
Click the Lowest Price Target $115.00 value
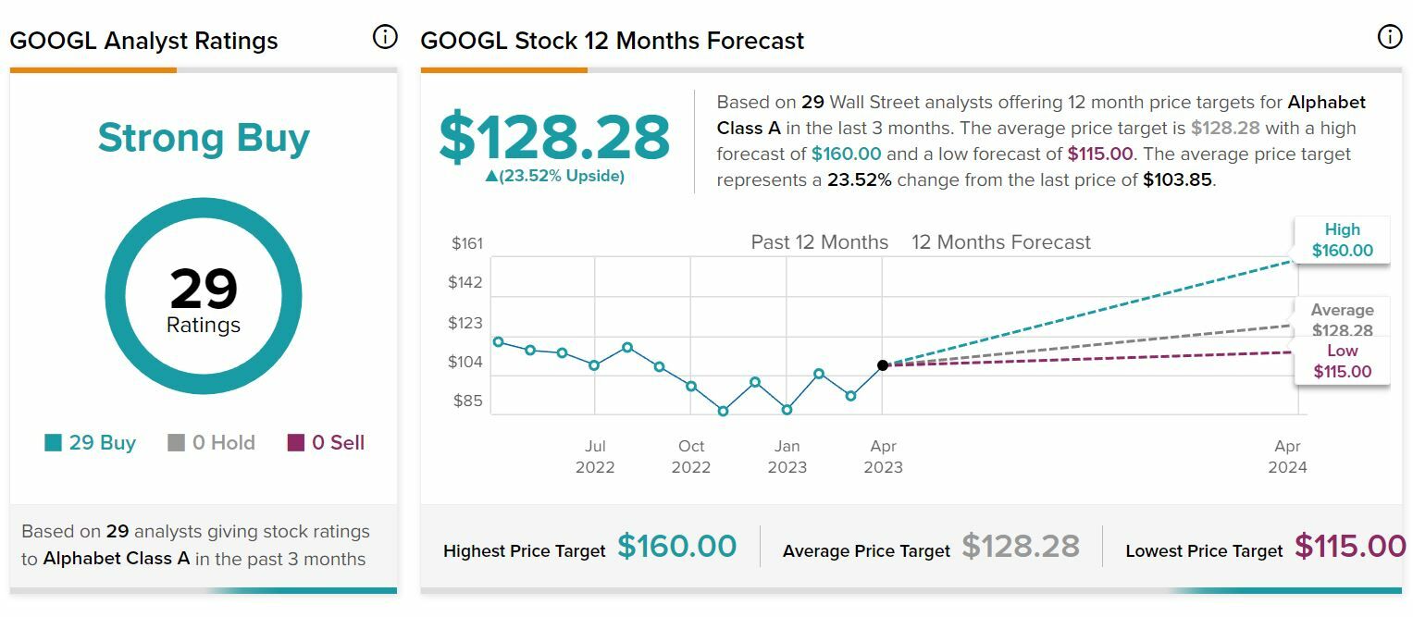click(x=1349, y=547)
